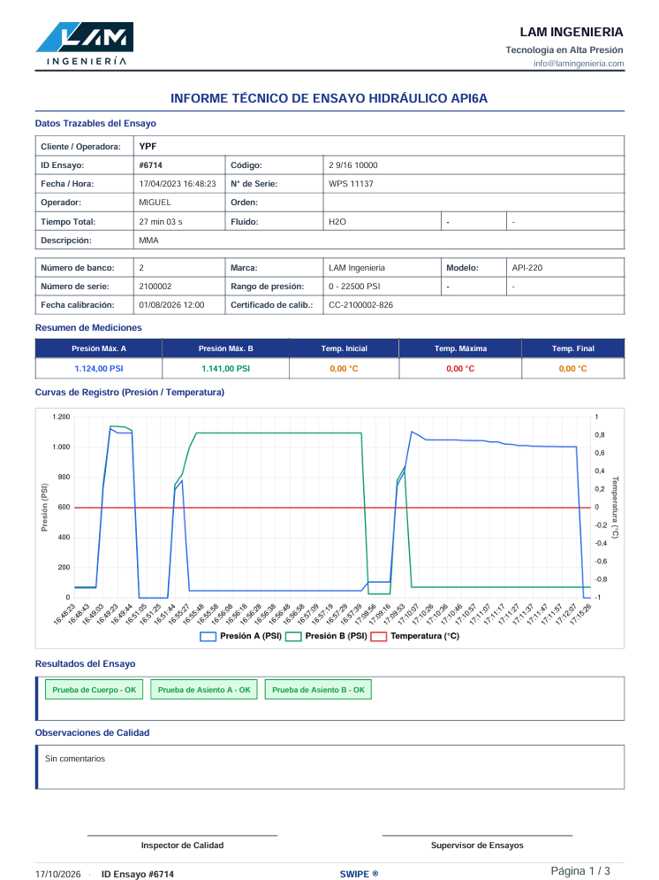This screenshot has height=880, width=659.
Task: Click the Resumen de Mediciones heading
Action: (x=88, y=328)
